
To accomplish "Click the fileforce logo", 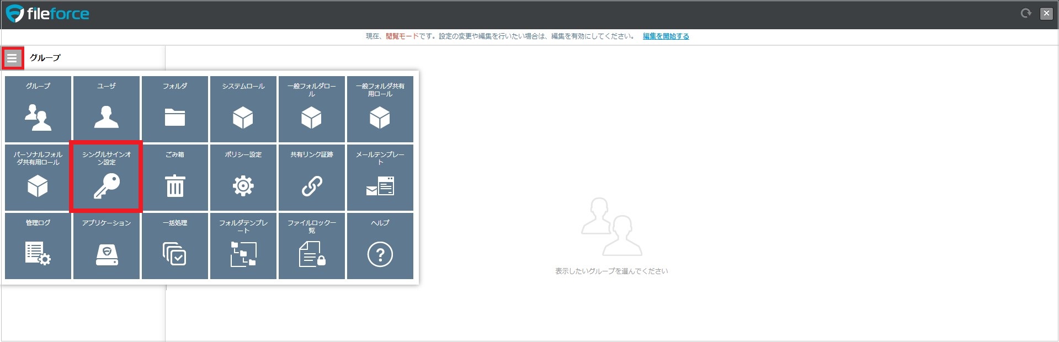I will tap(47, 14).
